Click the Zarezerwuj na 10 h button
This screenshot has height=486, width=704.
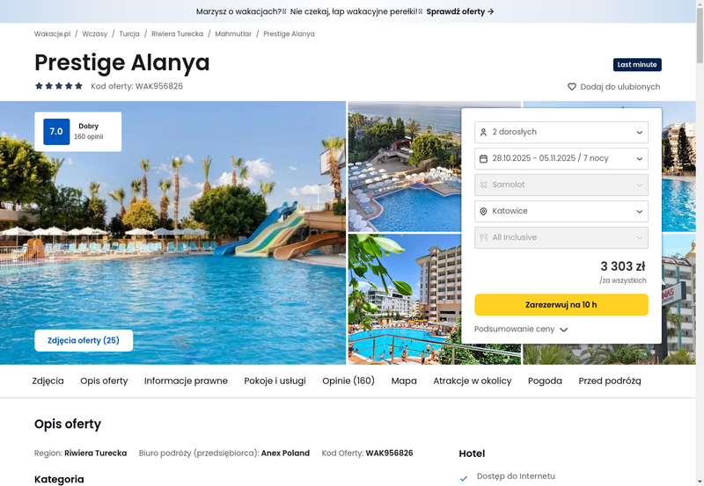coord(561,305)
